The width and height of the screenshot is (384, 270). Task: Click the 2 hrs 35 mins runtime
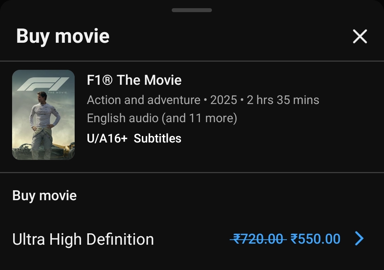pos(283,100)
